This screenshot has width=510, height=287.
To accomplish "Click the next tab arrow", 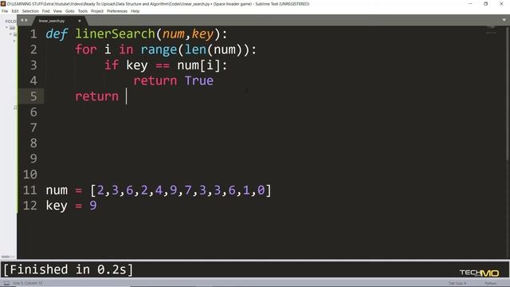I will pyautogui.click(x=26, y=20).
